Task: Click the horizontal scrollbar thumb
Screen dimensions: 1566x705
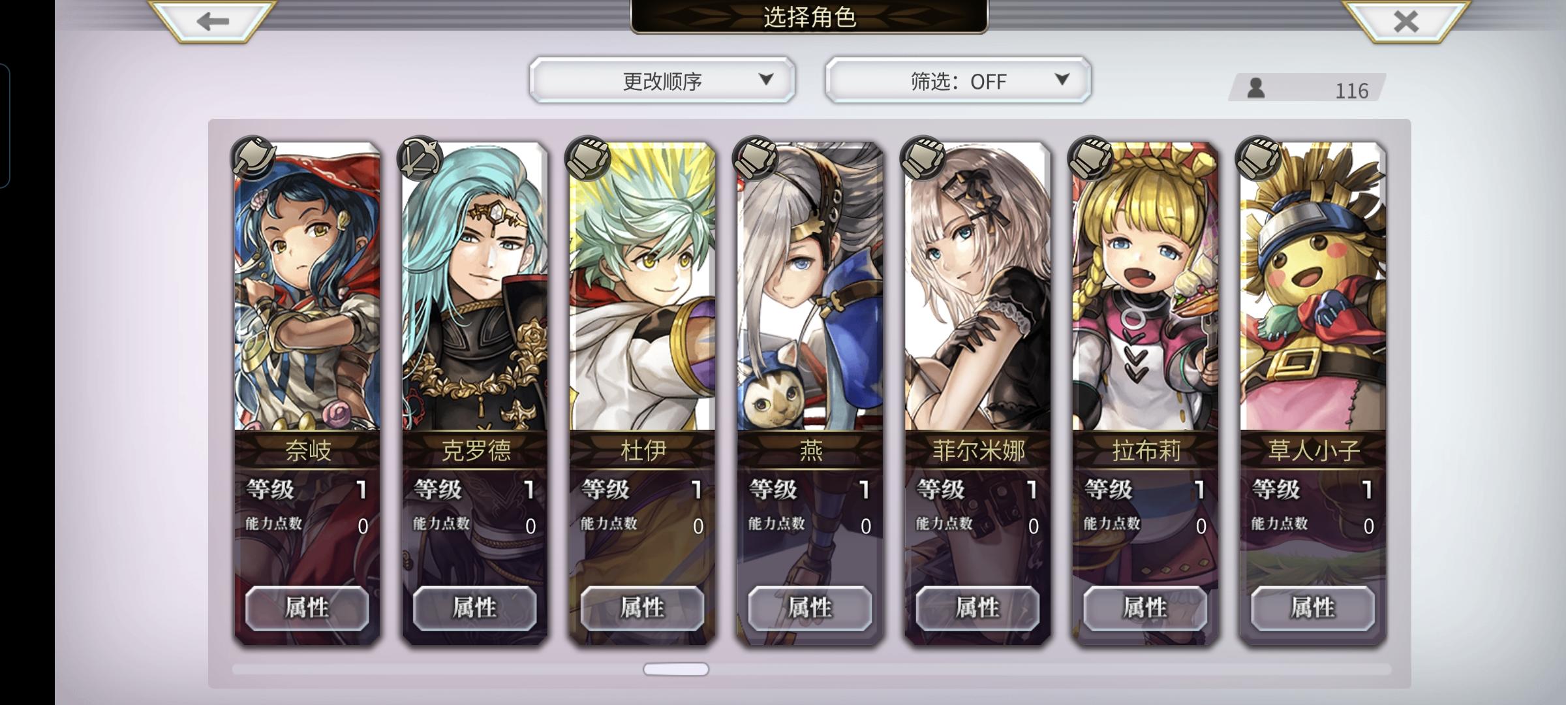Action: coord(676,669)
